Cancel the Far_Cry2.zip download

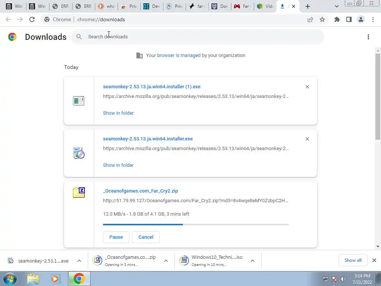[x=146, y=237]
